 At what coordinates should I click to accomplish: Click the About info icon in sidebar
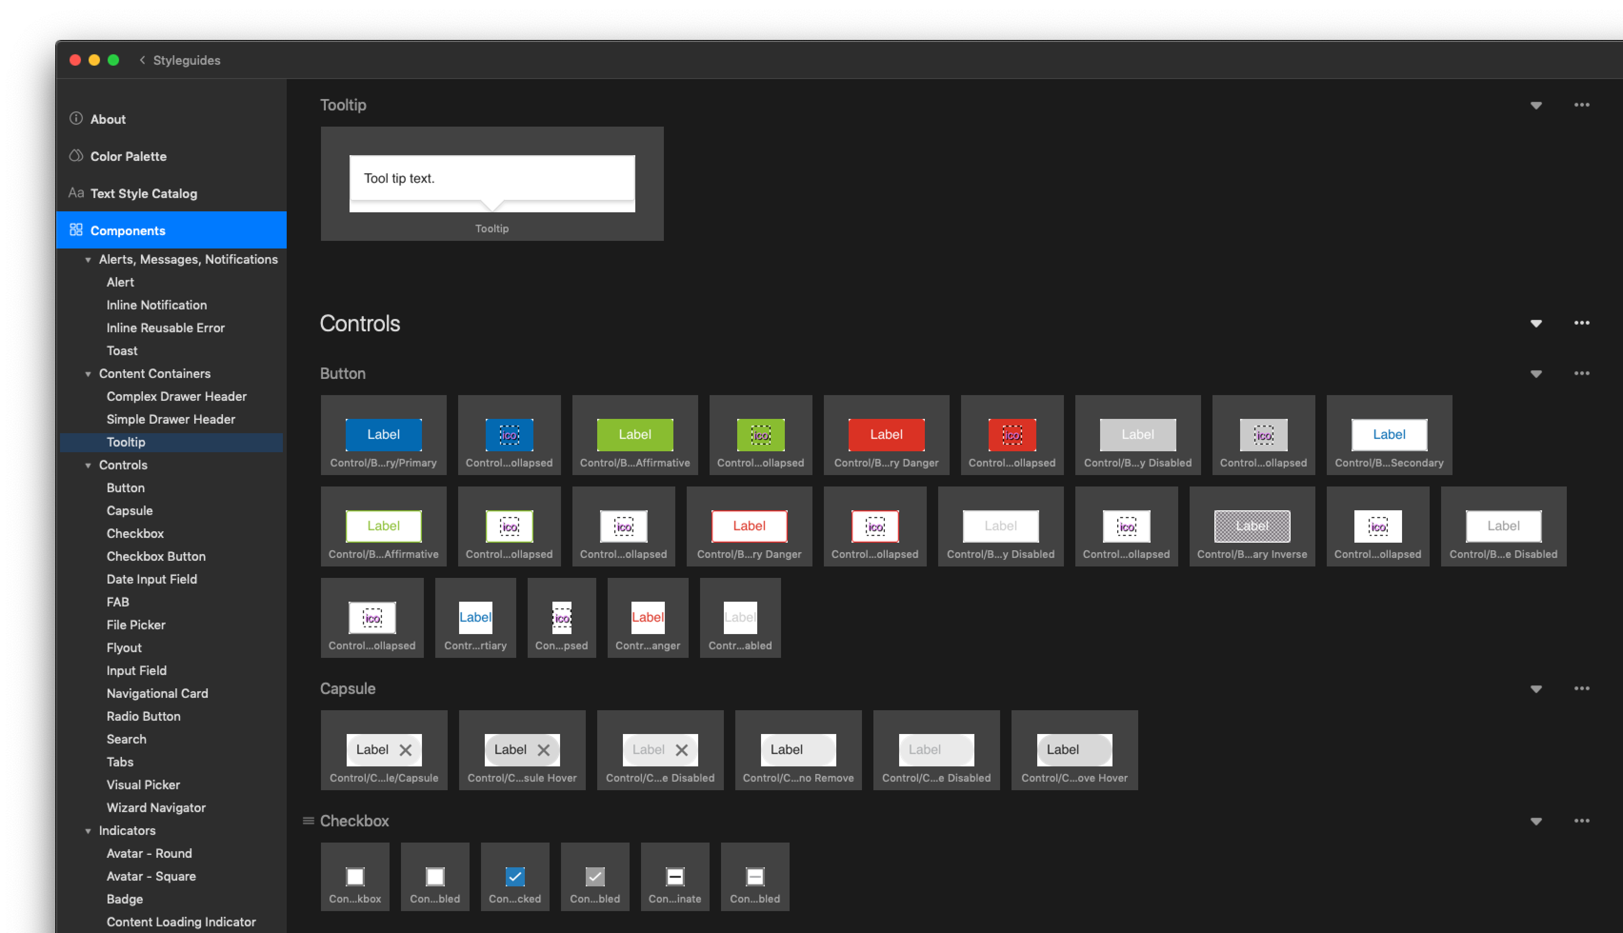tap(76, 119)
